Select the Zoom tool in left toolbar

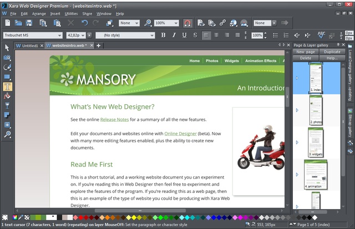point(7,134)
